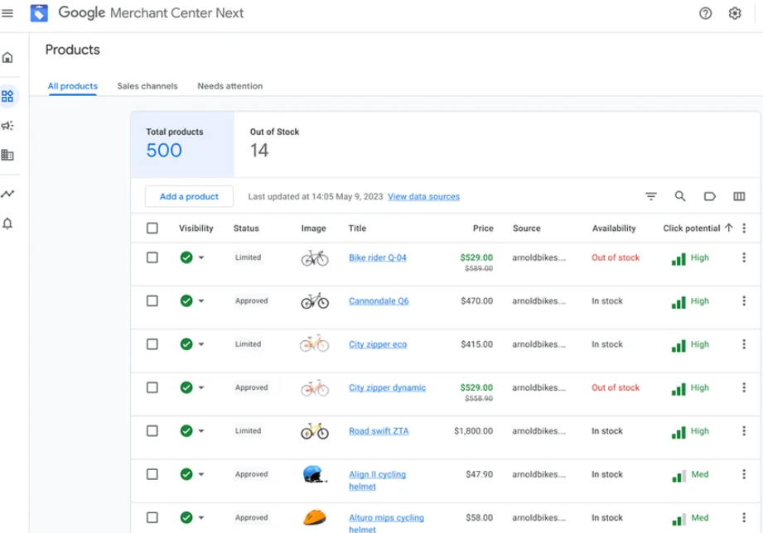Viewport: 763px width, 533px height.
Task: Open more options for City zipper dynamic
Action: (x=744, y=387)
